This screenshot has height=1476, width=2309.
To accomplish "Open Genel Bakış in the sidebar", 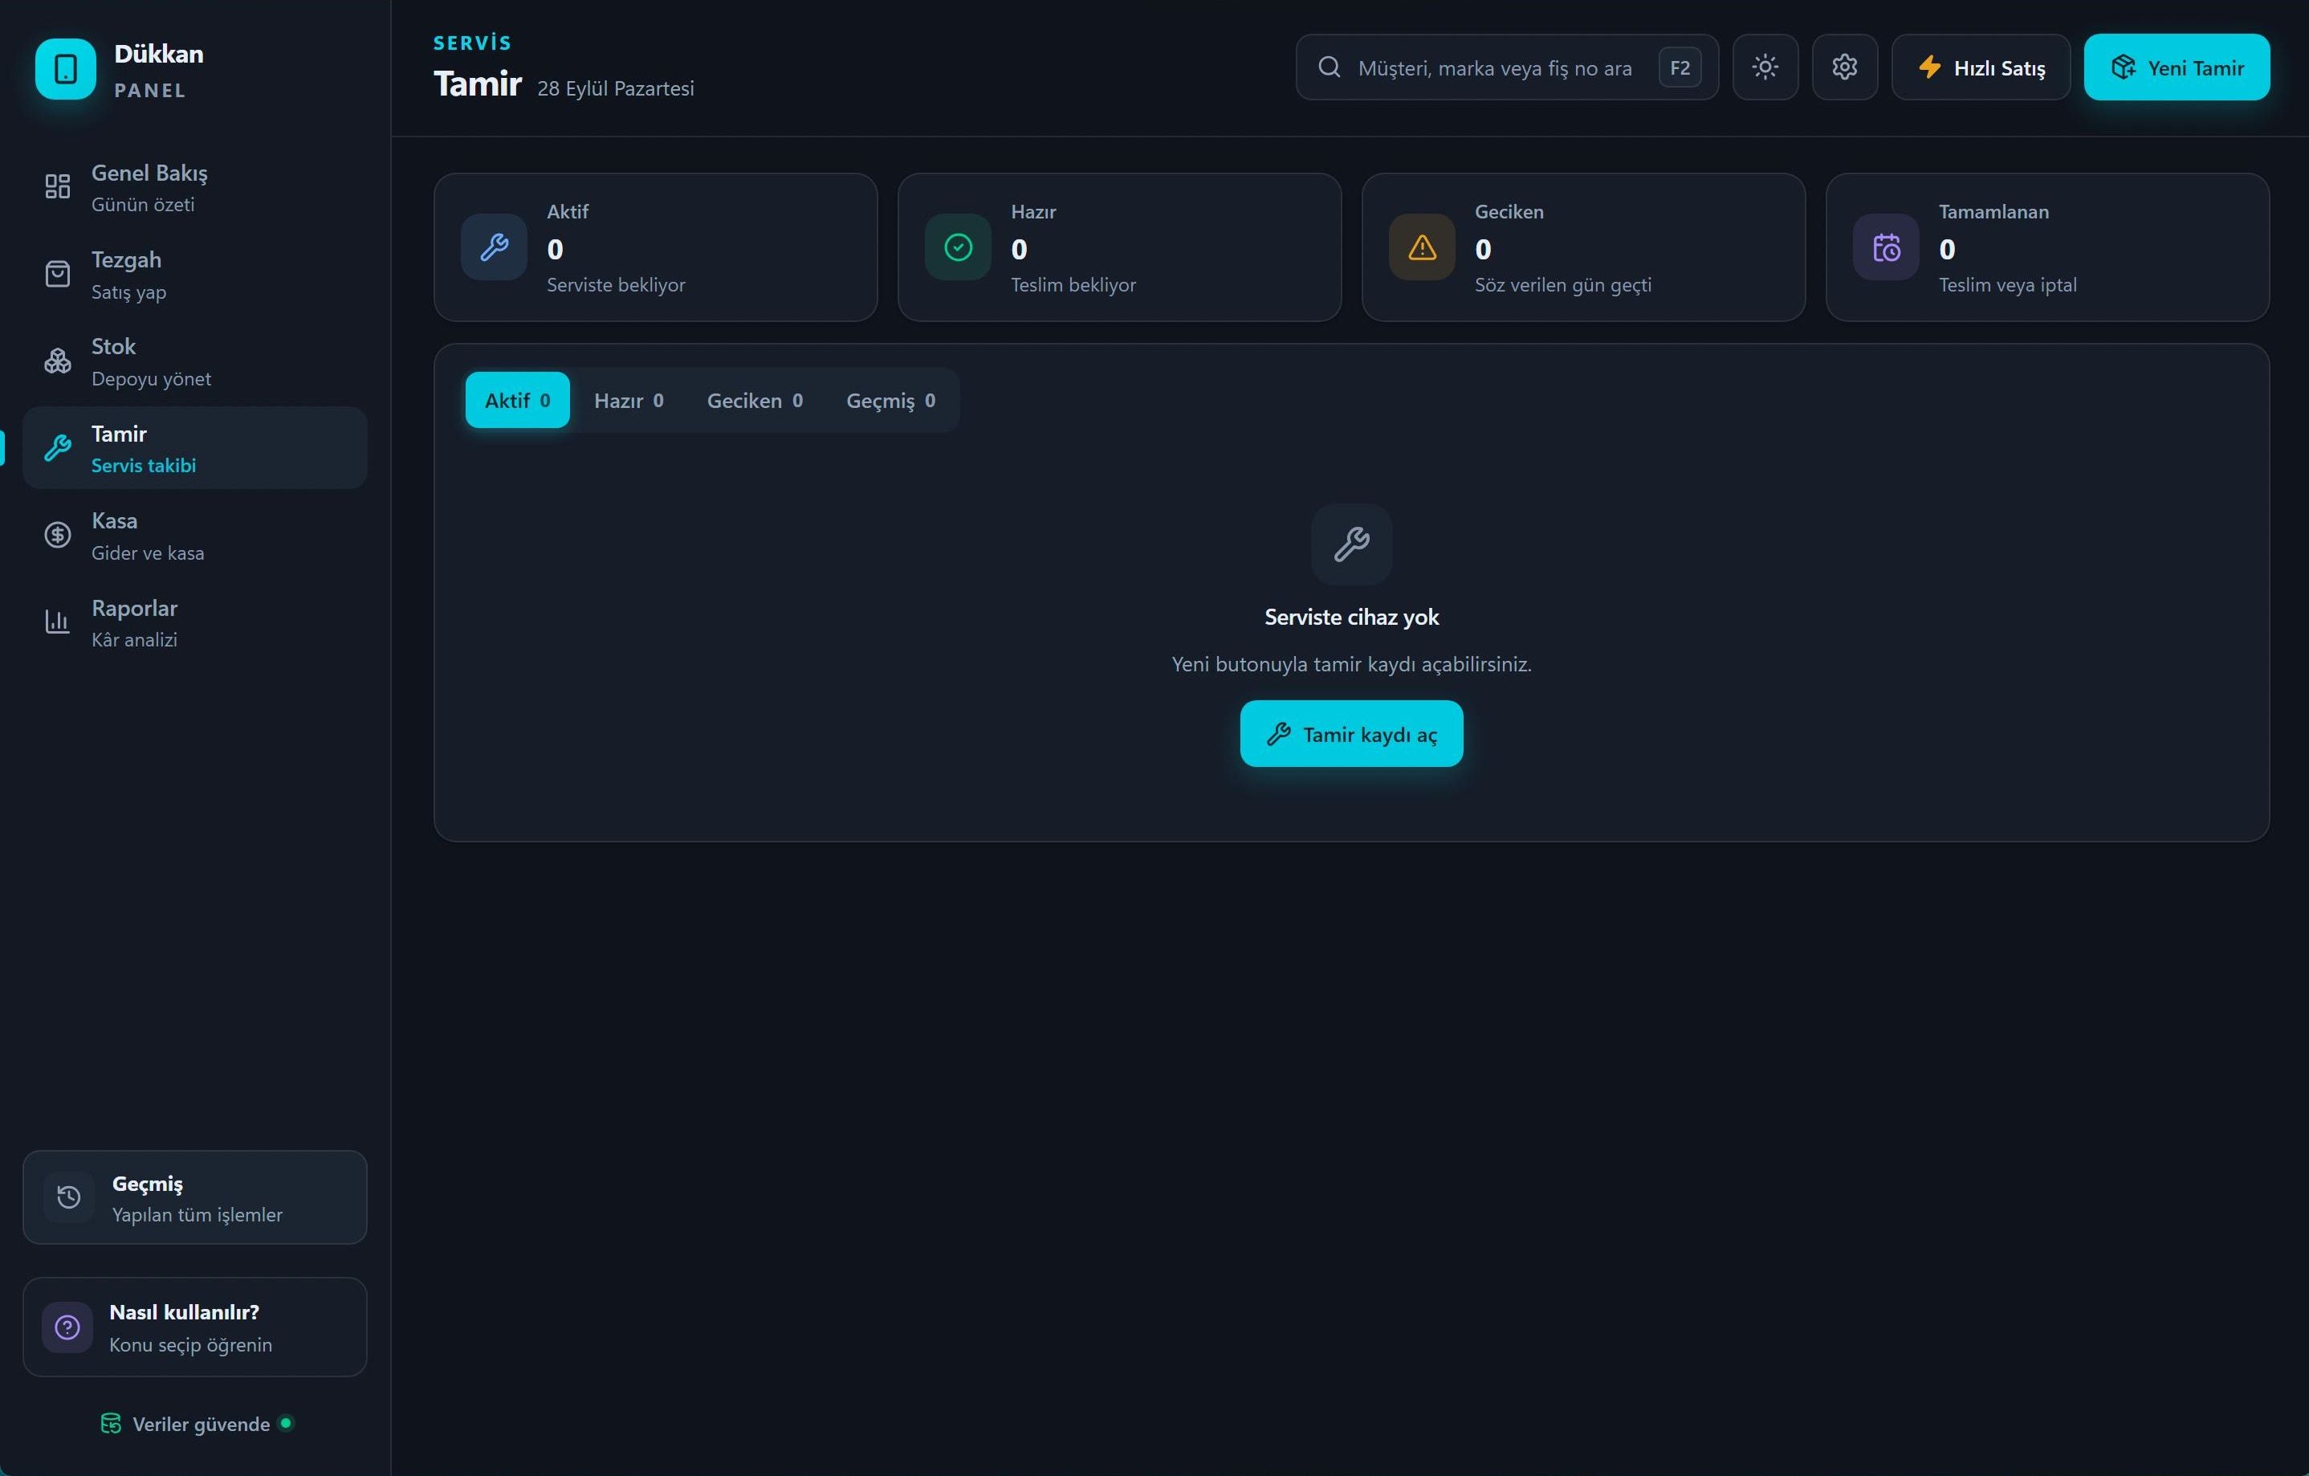I will click(194, 187).
